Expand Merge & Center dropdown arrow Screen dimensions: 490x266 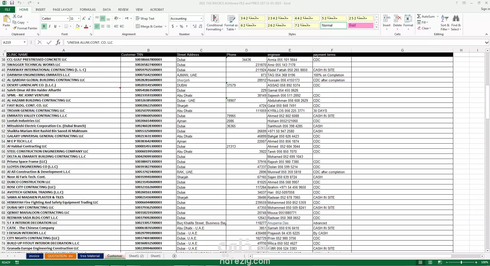tap(165, 26)
